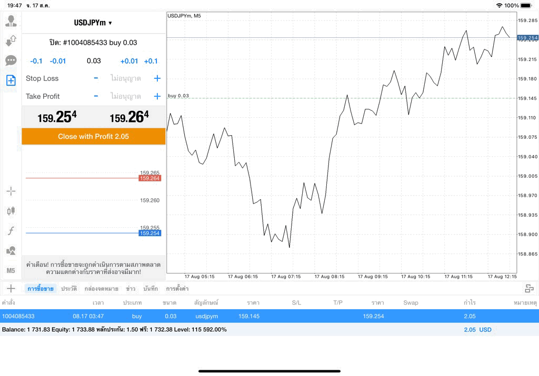
Task: Add new item with bottom plus icon
Action: pyautogui.click(x=11, y=288)
